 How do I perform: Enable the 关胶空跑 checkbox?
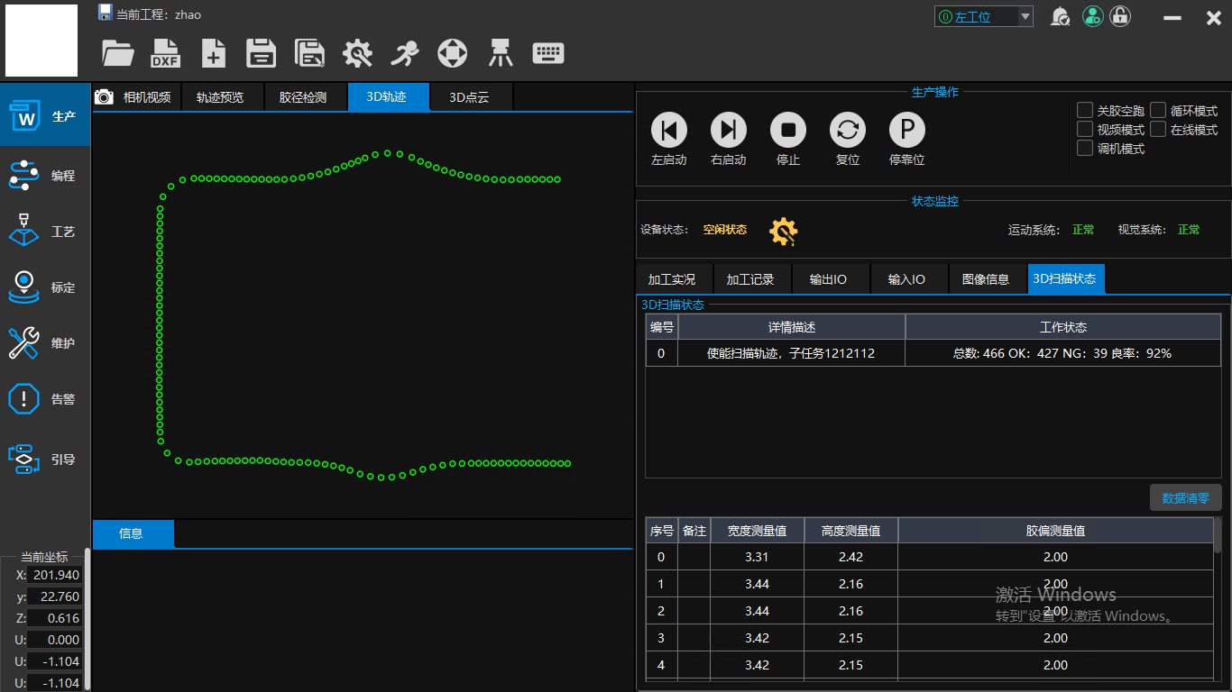coord(1085,110)
